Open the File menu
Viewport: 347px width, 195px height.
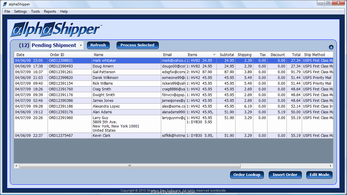click(7, 11)
